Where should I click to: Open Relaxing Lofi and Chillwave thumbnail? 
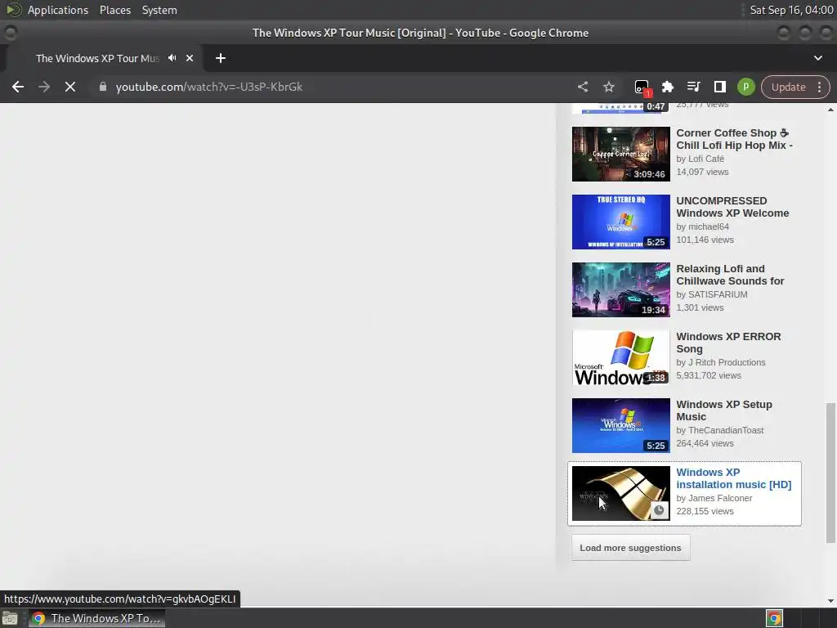click(x=621, y=289)
